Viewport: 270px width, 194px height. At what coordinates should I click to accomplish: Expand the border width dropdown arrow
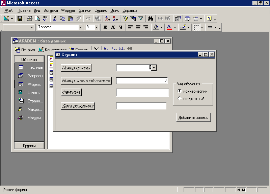215,27
